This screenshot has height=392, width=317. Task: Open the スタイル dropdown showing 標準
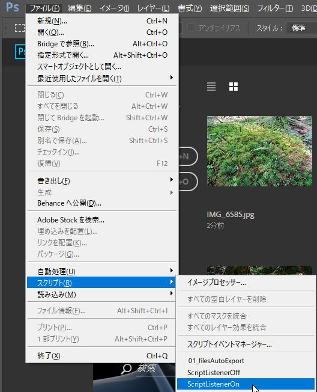301,28
